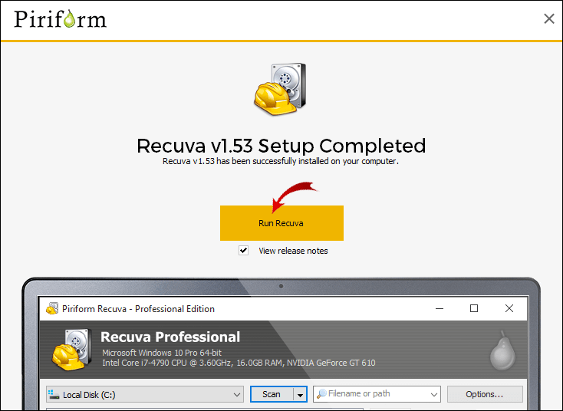Click Recuva Professional header icon in preview
The image size is (563, 411).
72,349
